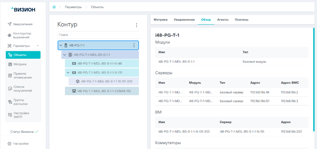Collapse the i48-PG-T-1 tree node

point(61,45)
